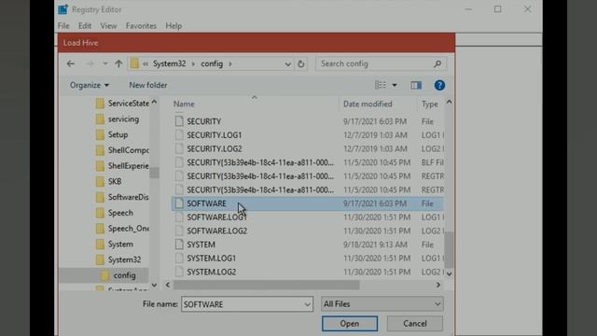Click System32 in the address path
Screen dimensions: 597x336
click(170, 63)
